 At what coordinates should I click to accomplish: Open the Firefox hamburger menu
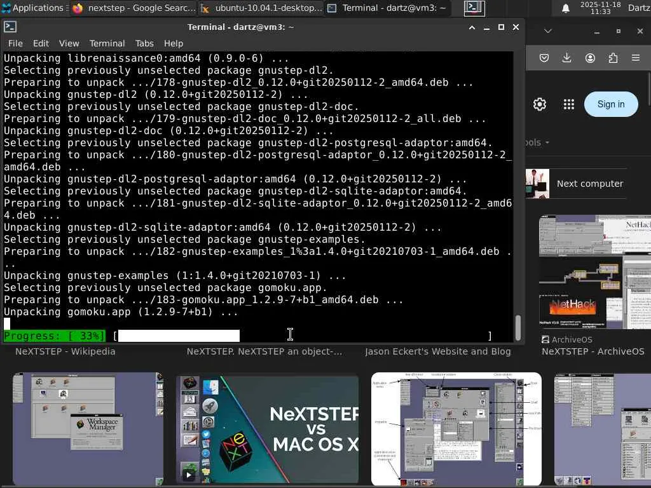tap(636, 58)
